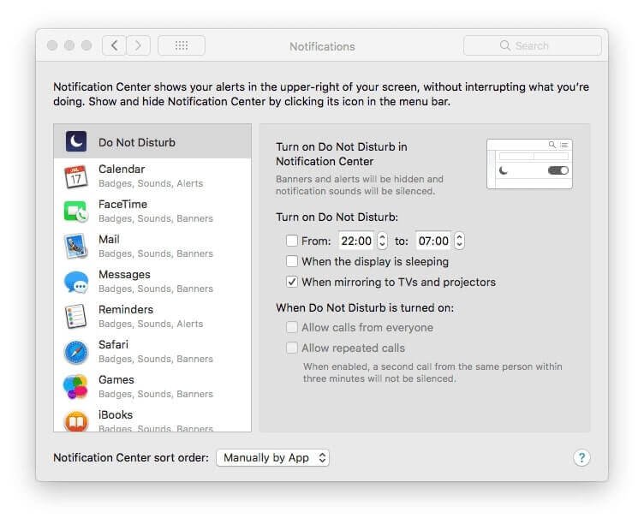Enable the From scheduled time checkbox
Screen dimensions: 644x524
(292, 241)
